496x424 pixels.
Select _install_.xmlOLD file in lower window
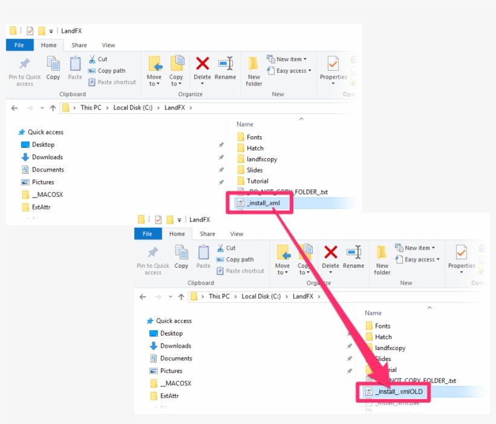(394, 392)
